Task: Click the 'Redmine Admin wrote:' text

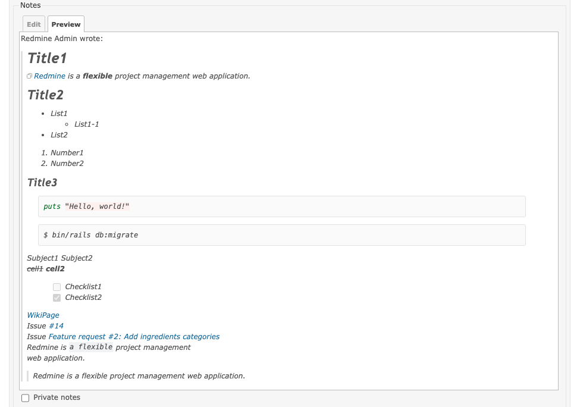Action: pos(62,39)
